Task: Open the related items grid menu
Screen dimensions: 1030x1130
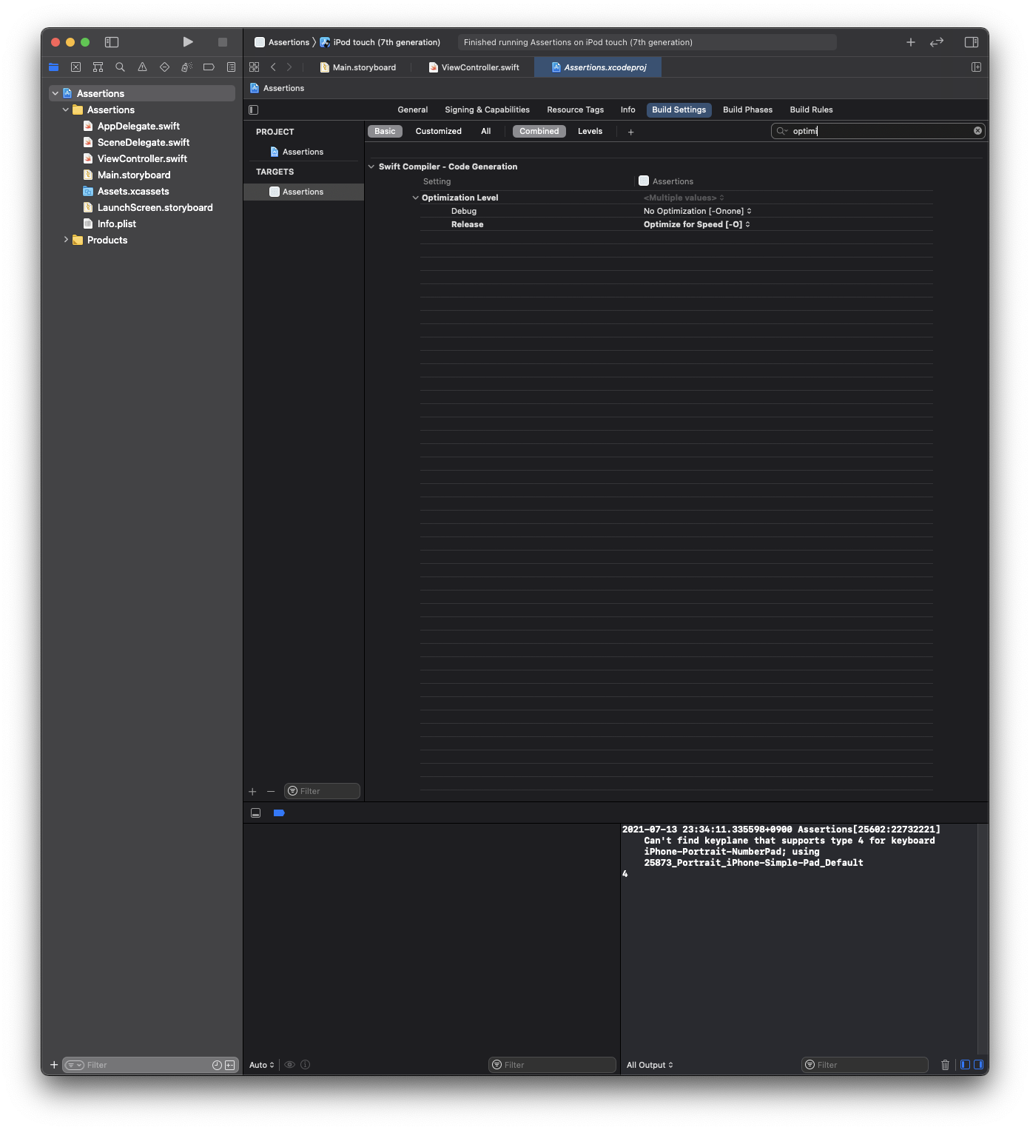Action: click(x=255, y=67)
